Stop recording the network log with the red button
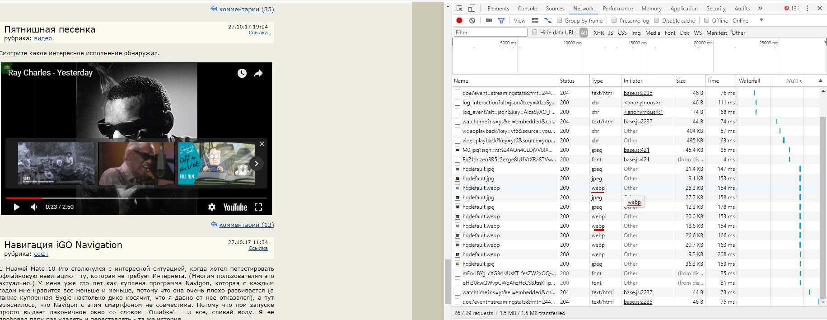This screenshot has height=320, width=827. click(x=459, y=20)
